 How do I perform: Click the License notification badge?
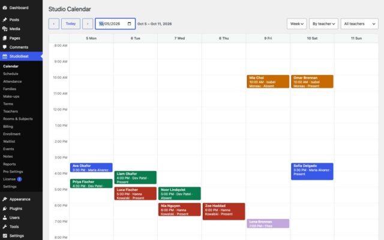pos(19,179)
